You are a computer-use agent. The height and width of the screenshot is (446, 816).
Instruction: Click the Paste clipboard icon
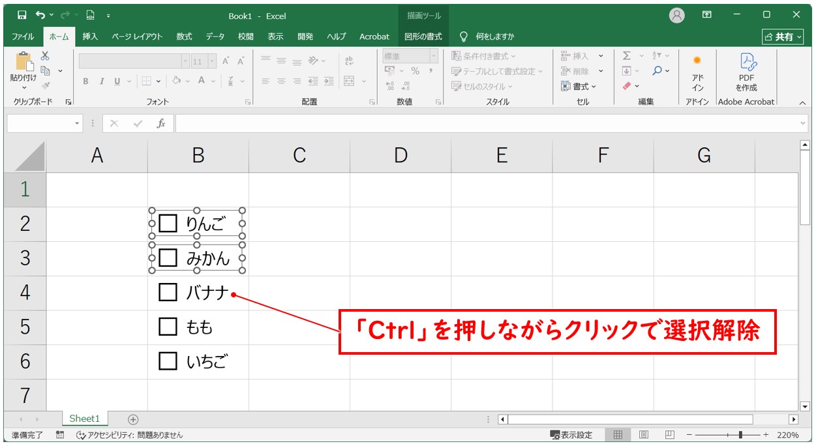tap(24, 62)
